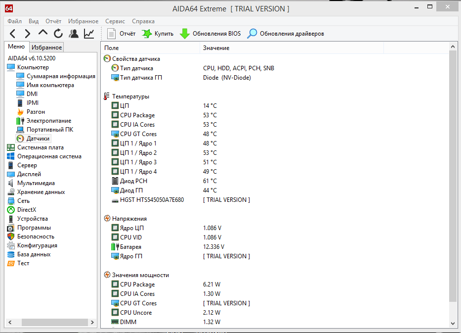Click the Back navigation arrow
461x333 pixels.
(13, 34)
